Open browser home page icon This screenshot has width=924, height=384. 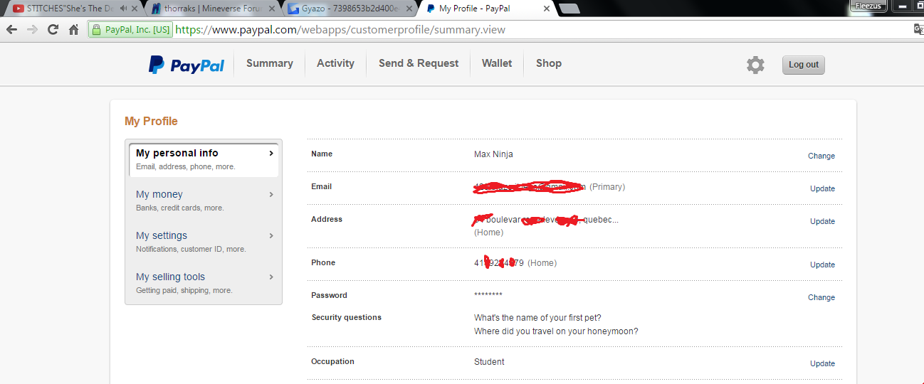[x=73, y=30]
